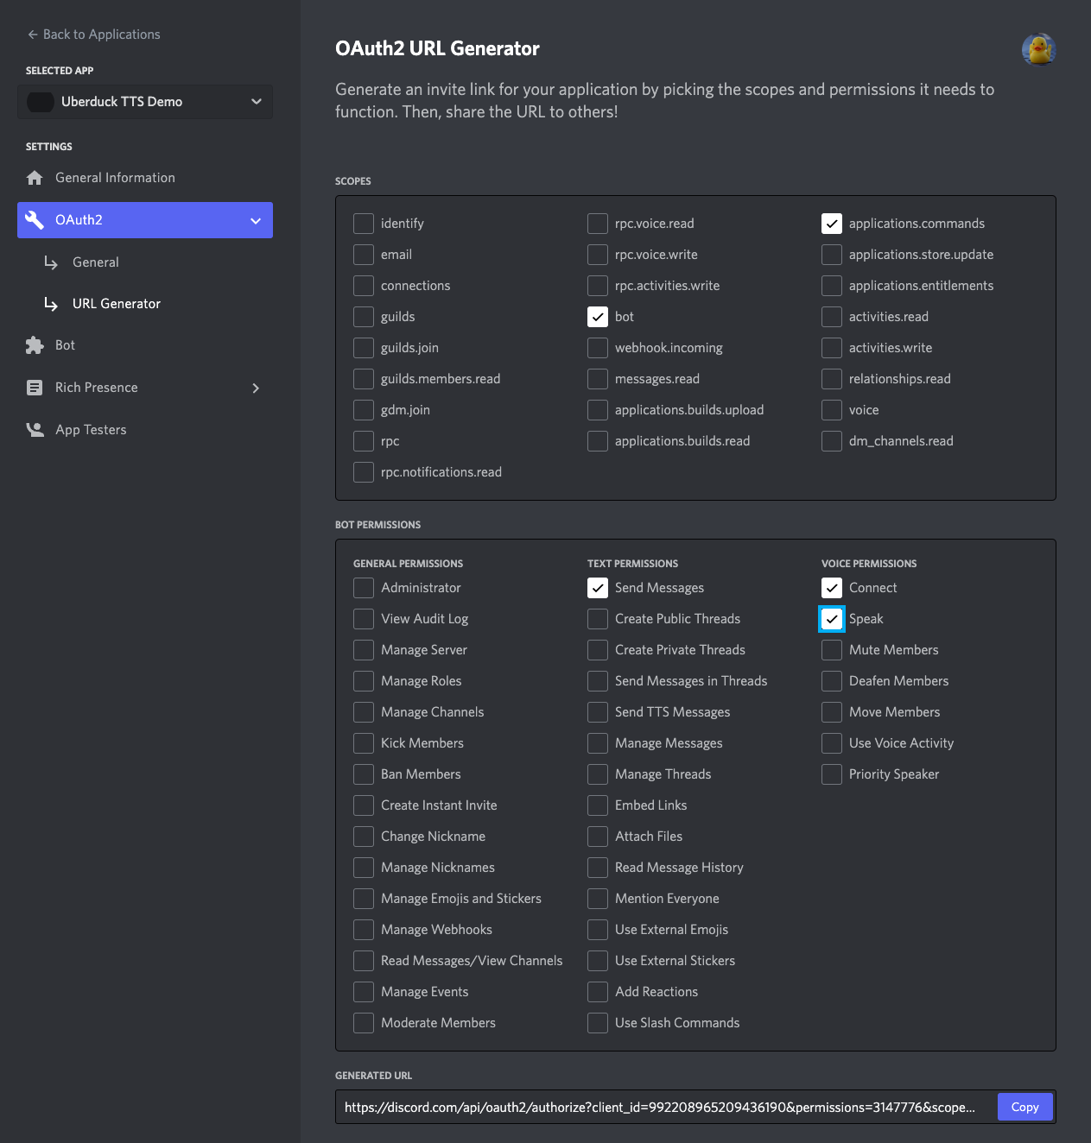Check Ban Members permission
This screenshot has width=1091, height=1143.
point(364,774)
